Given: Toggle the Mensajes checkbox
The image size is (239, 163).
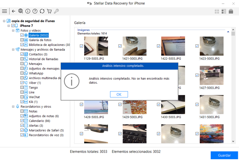Looking at the screenshot, I should tap(22, 64).
